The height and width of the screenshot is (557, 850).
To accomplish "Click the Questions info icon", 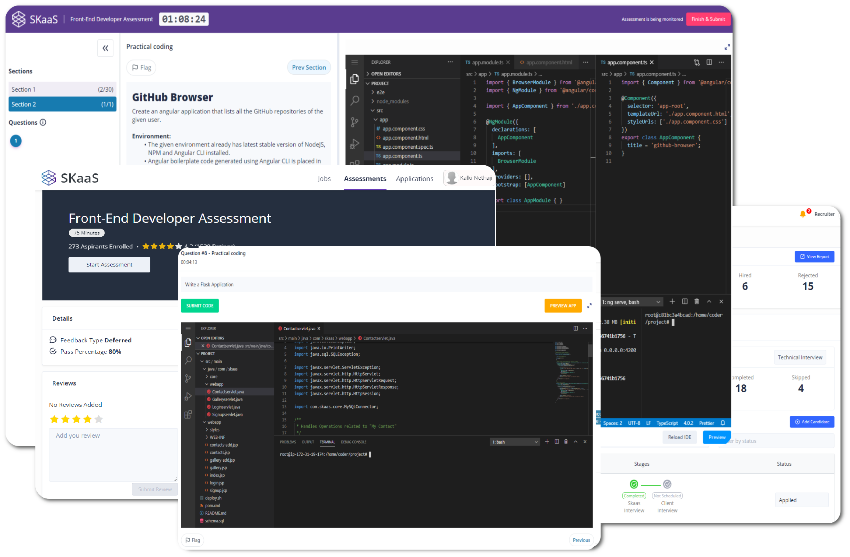I will tap(43, 122).
